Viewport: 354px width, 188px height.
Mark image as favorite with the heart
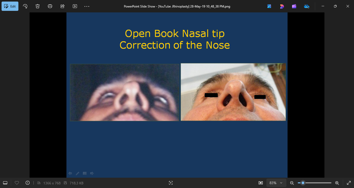click(17, 183)
